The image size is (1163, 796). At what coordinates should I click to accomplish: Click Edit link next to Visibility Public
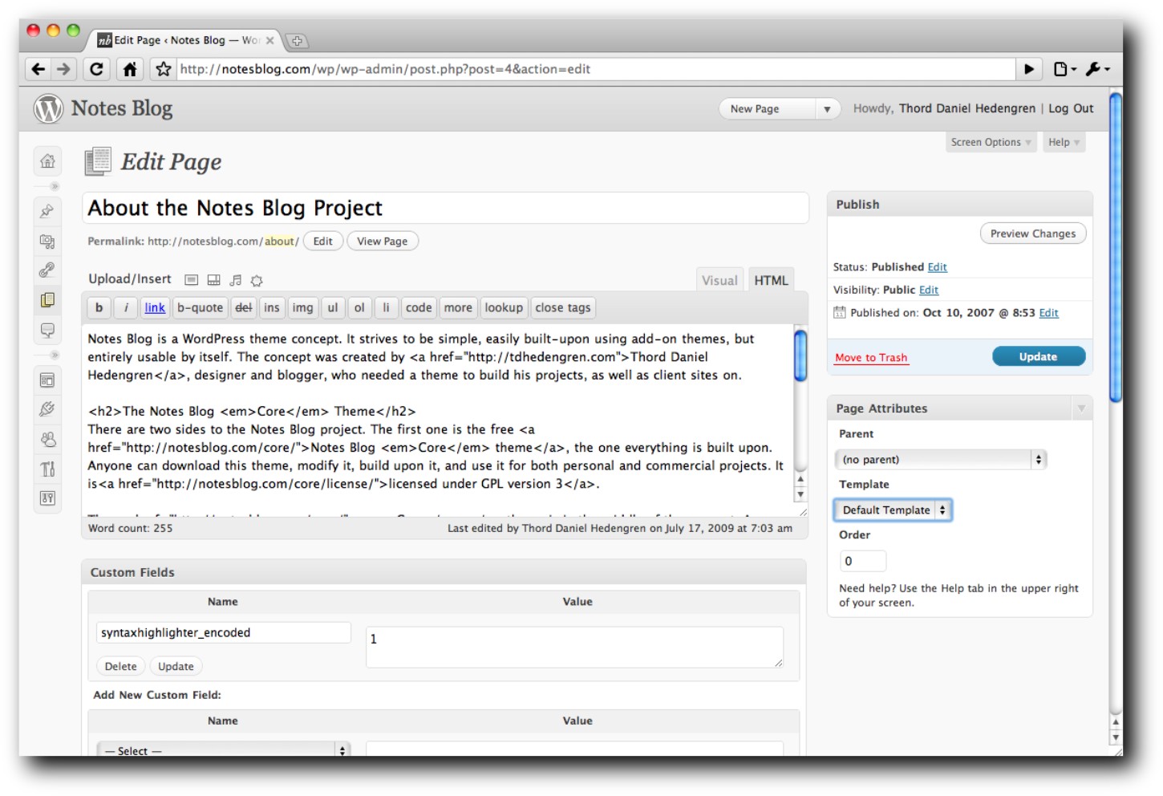click(929, 290)
